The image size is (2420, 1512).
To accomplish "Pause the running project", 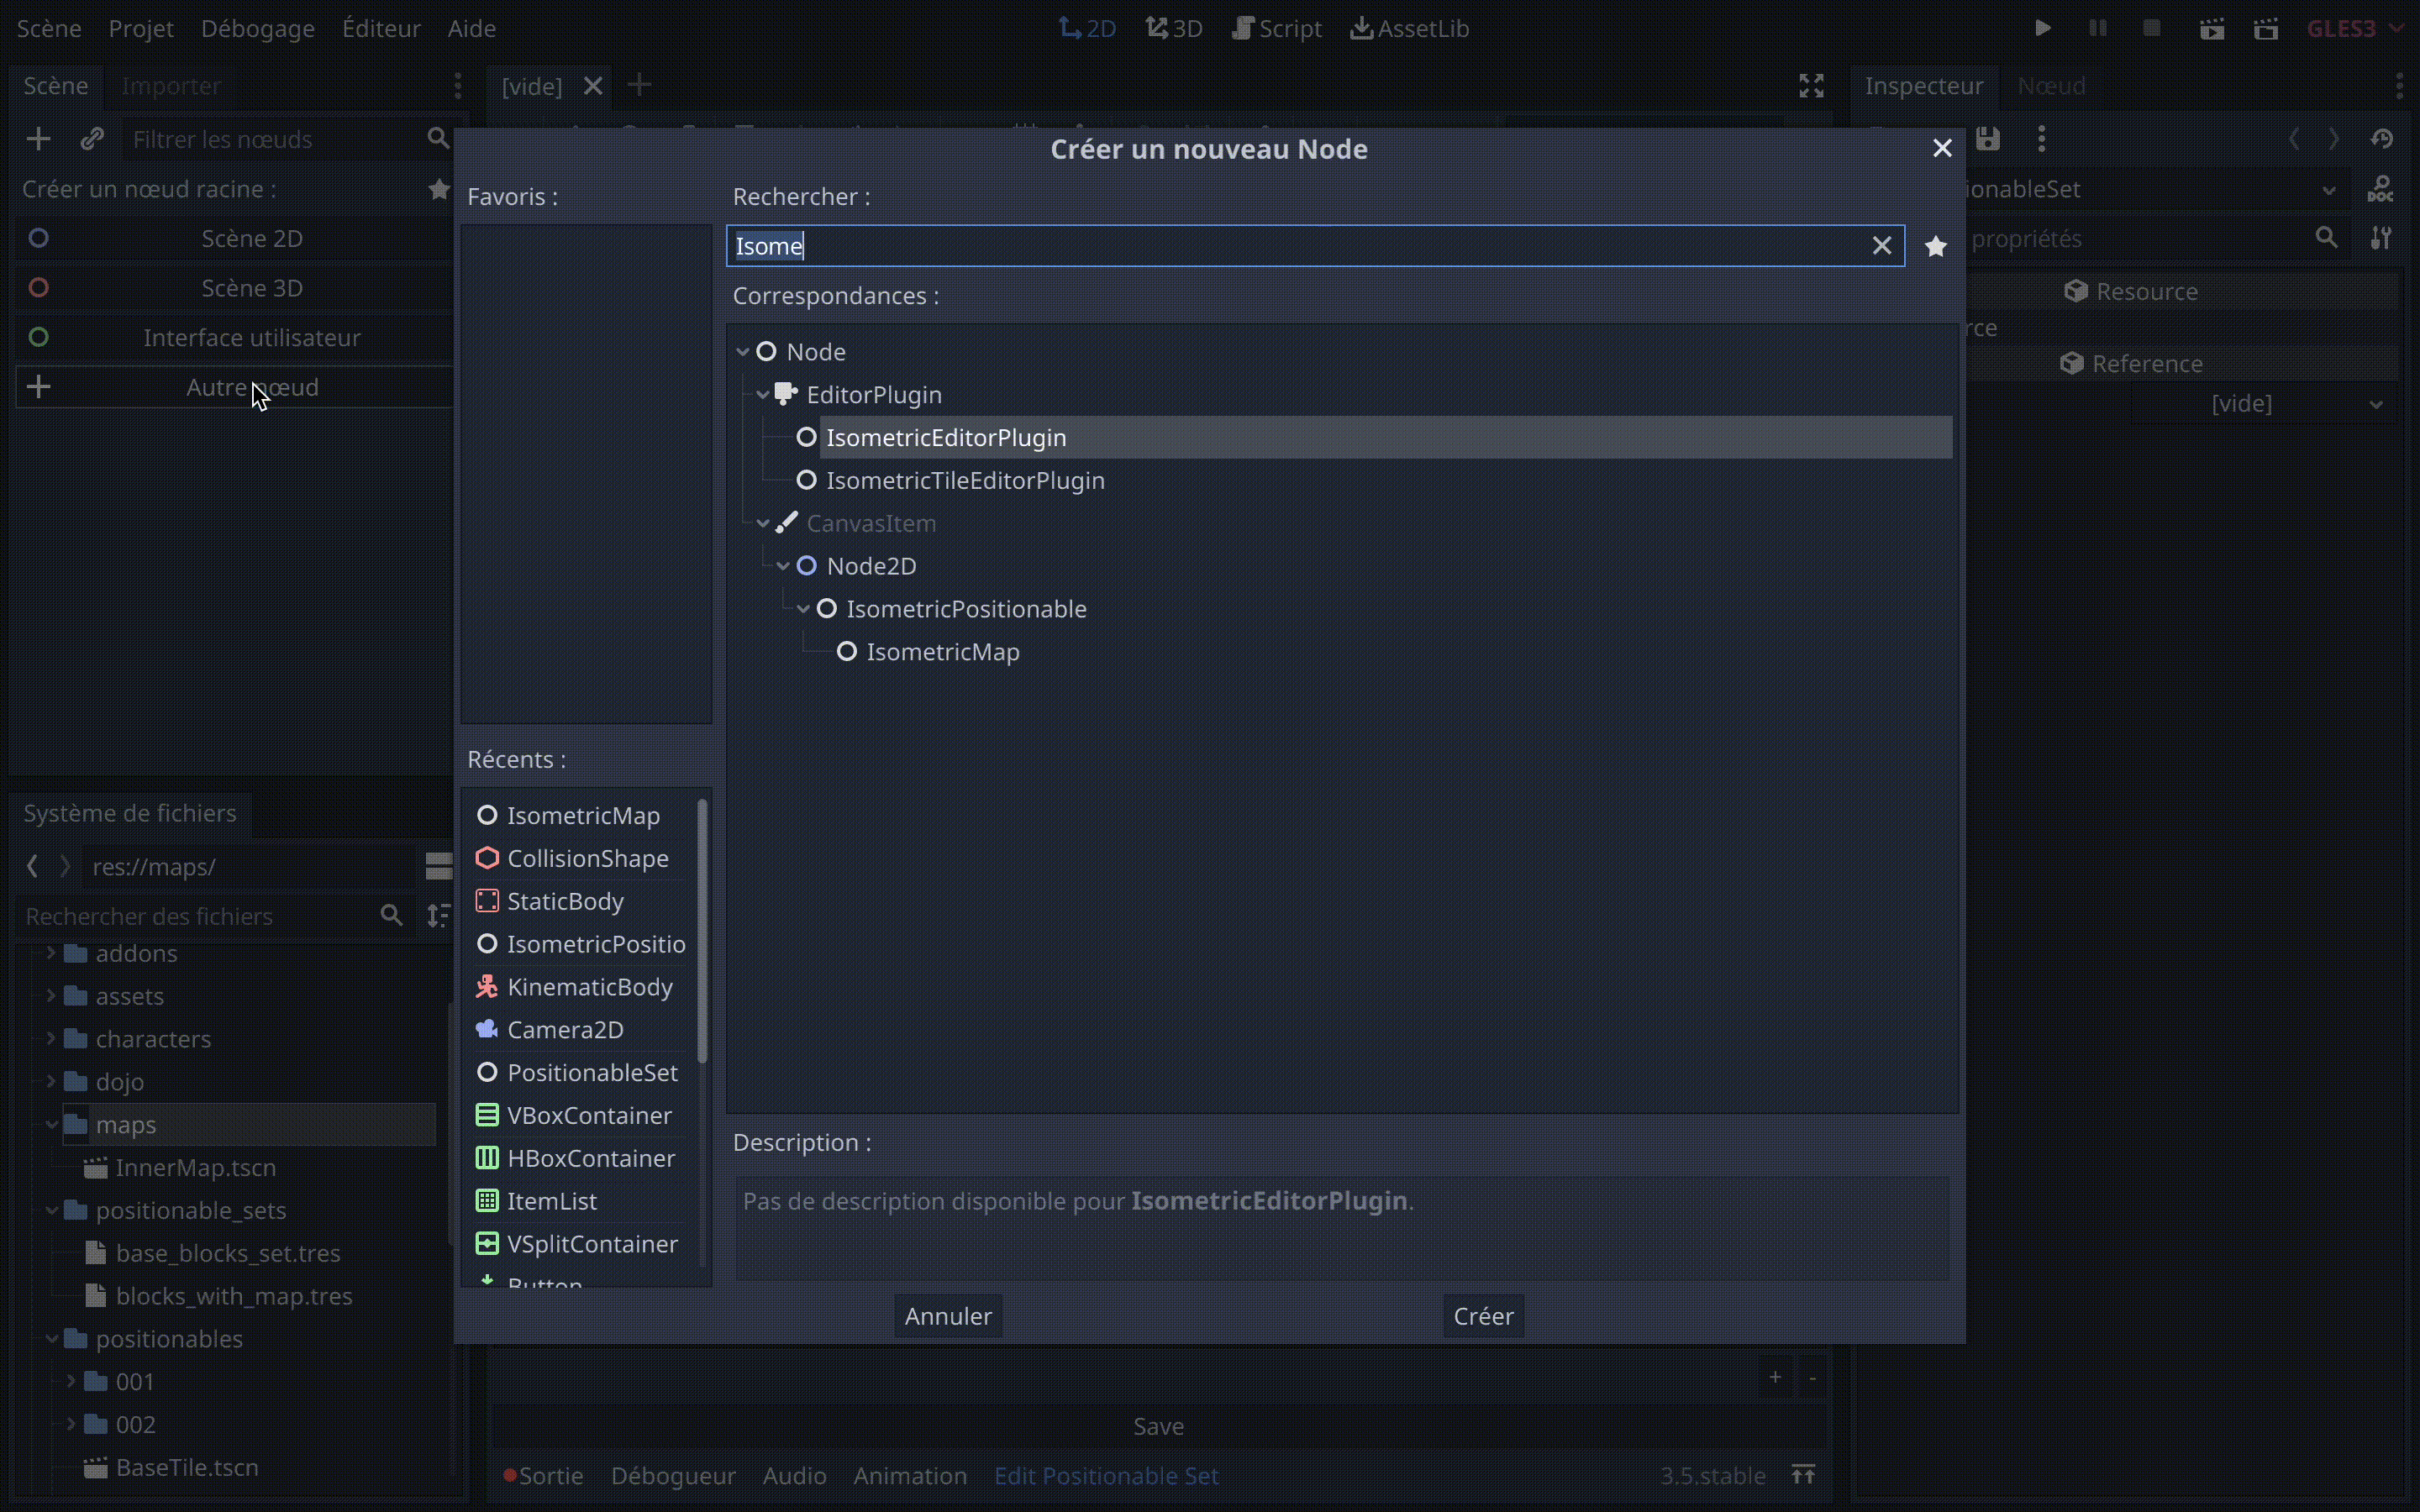I will [x=2098, y=28].
